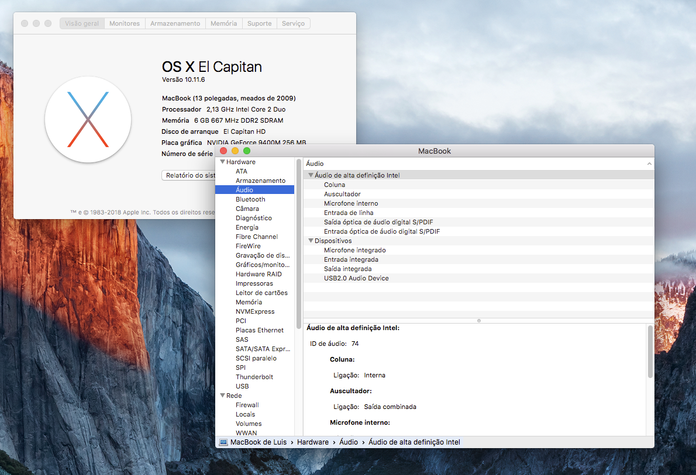This screenshot has height=475, width=696.
Task: Click Áudio de alta definição Intel breadcrumb
Action: coord(414,442)
